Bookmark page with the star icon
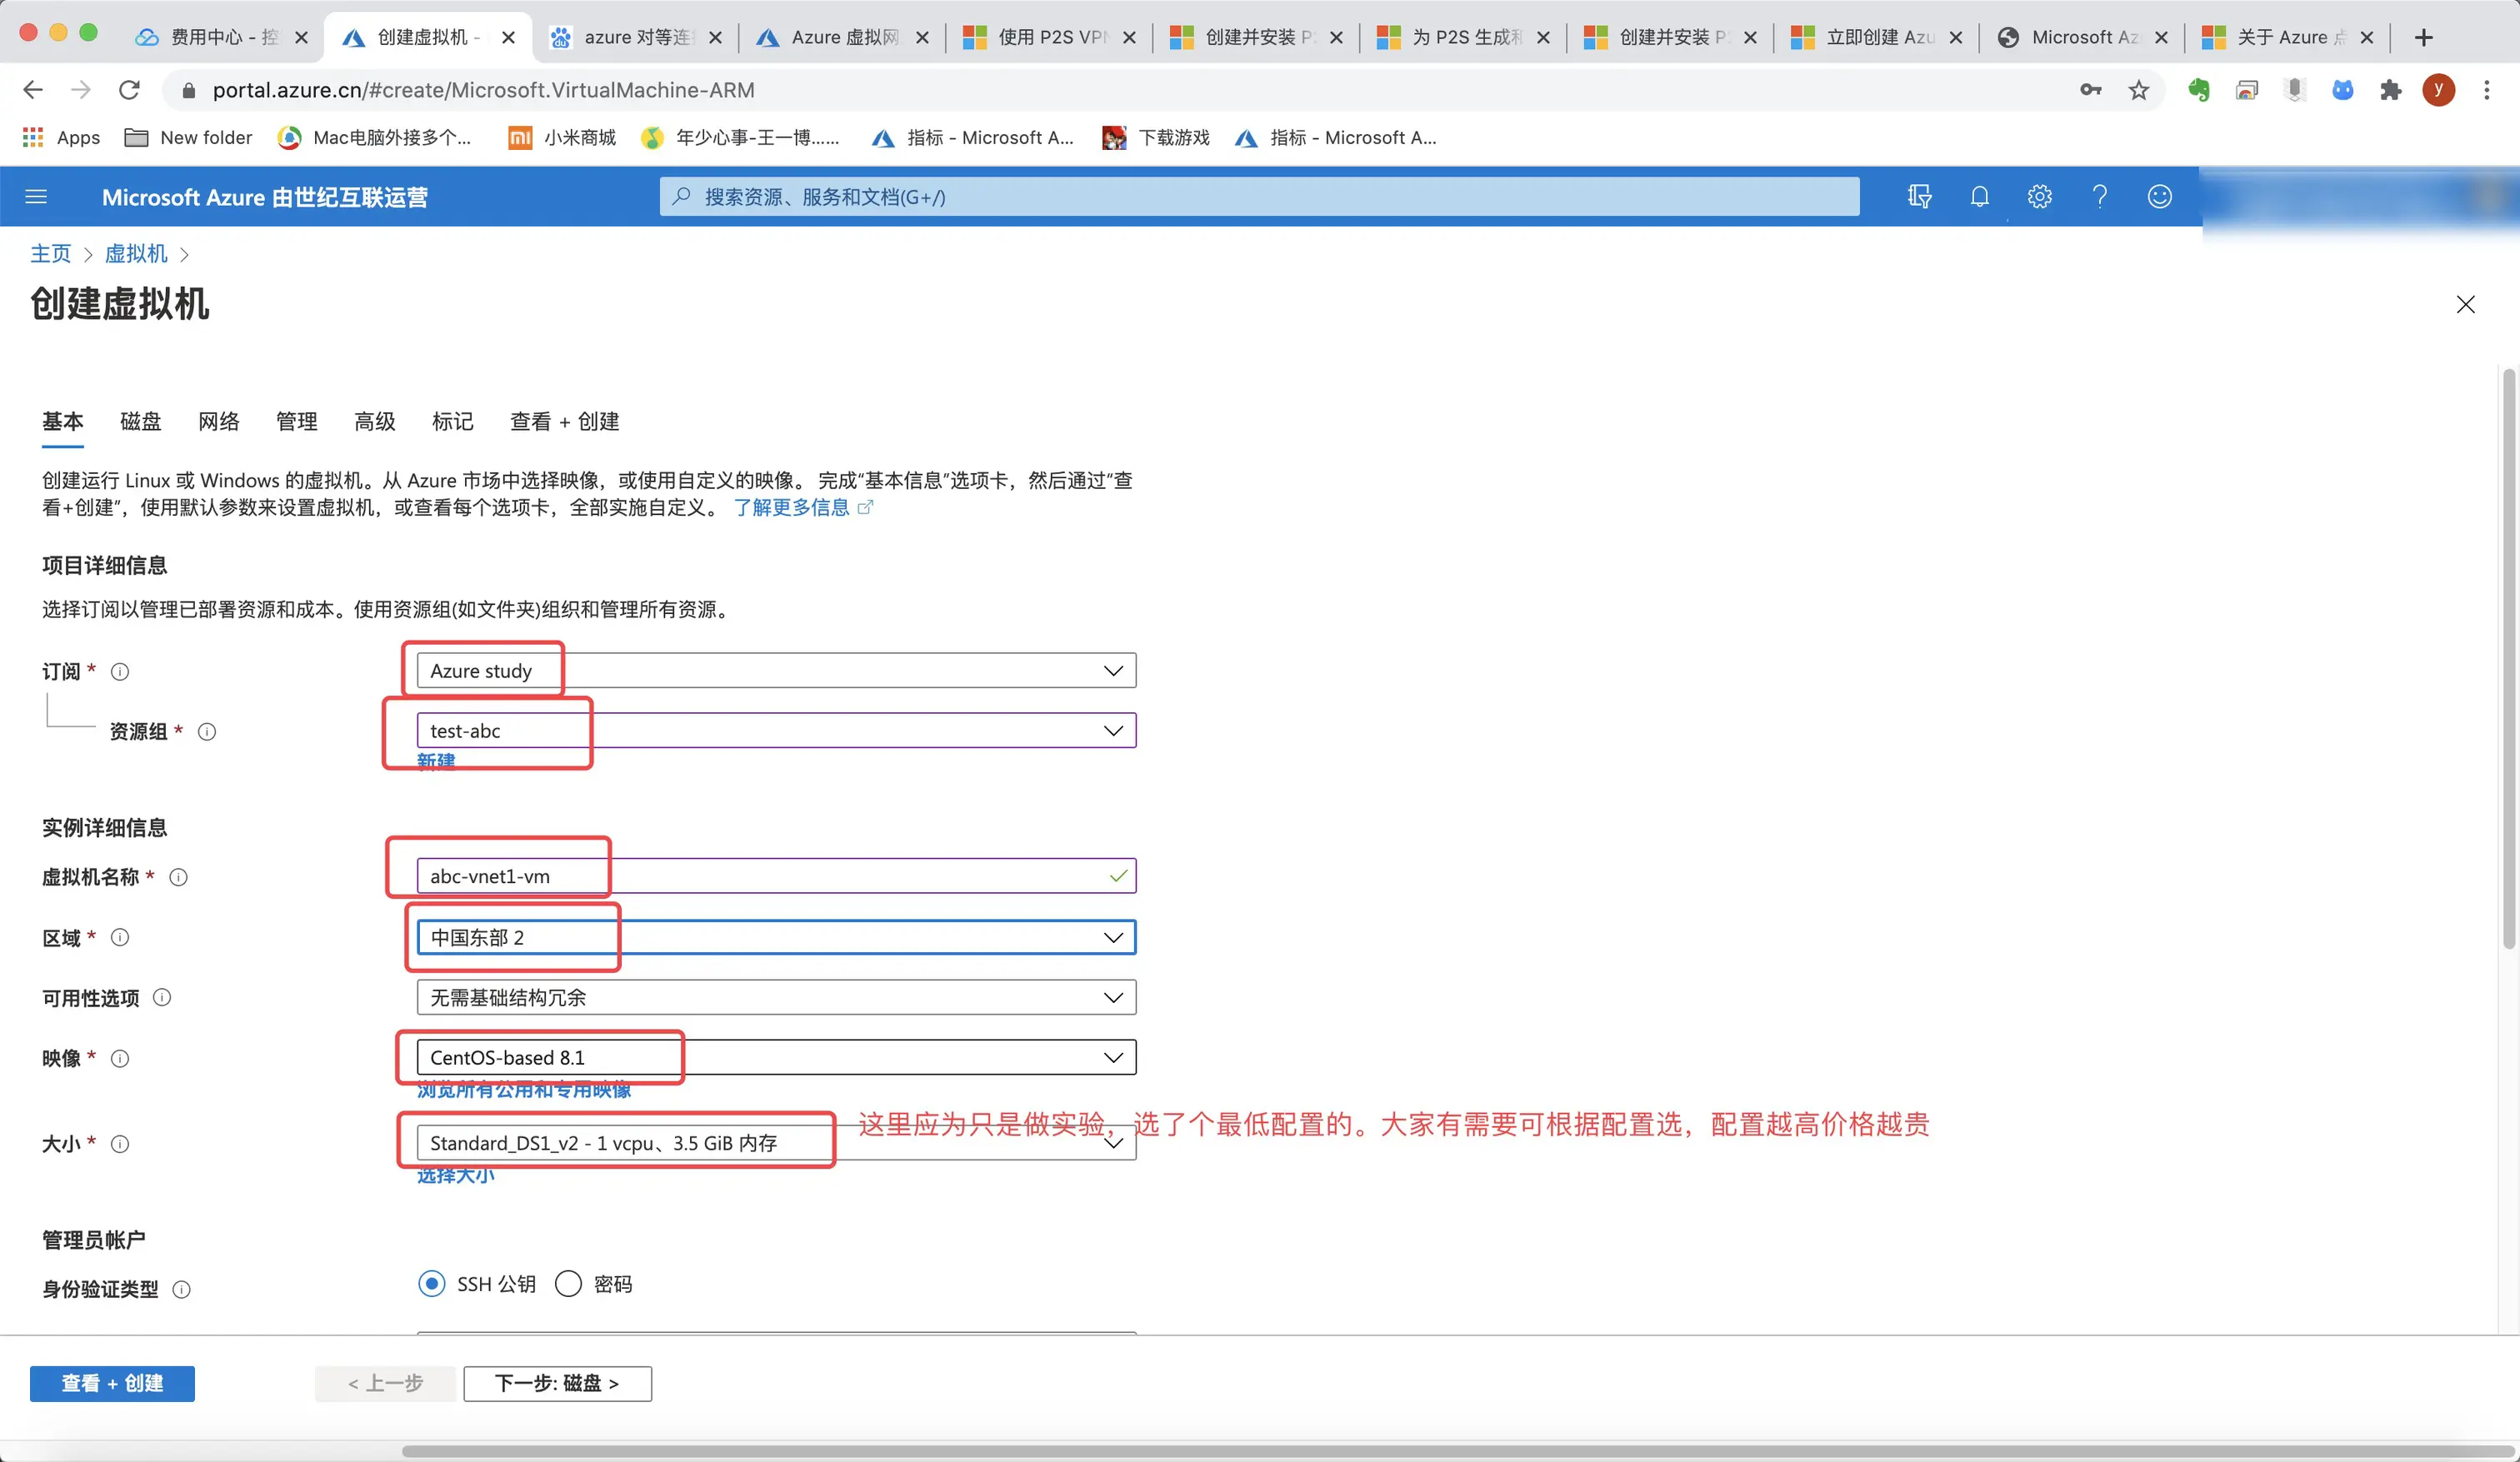 2138,91
